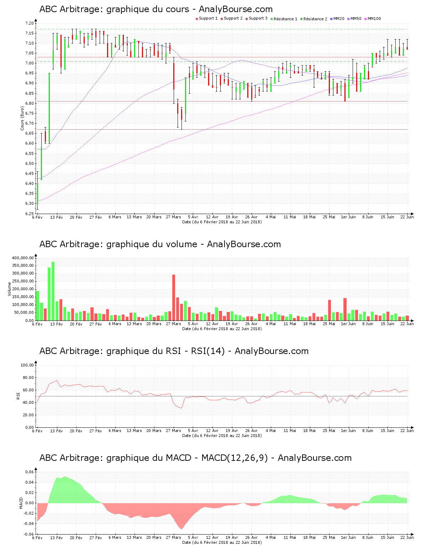Click the 6.25 value on price axis
This screenshot has height=552, width=427.
30,214
